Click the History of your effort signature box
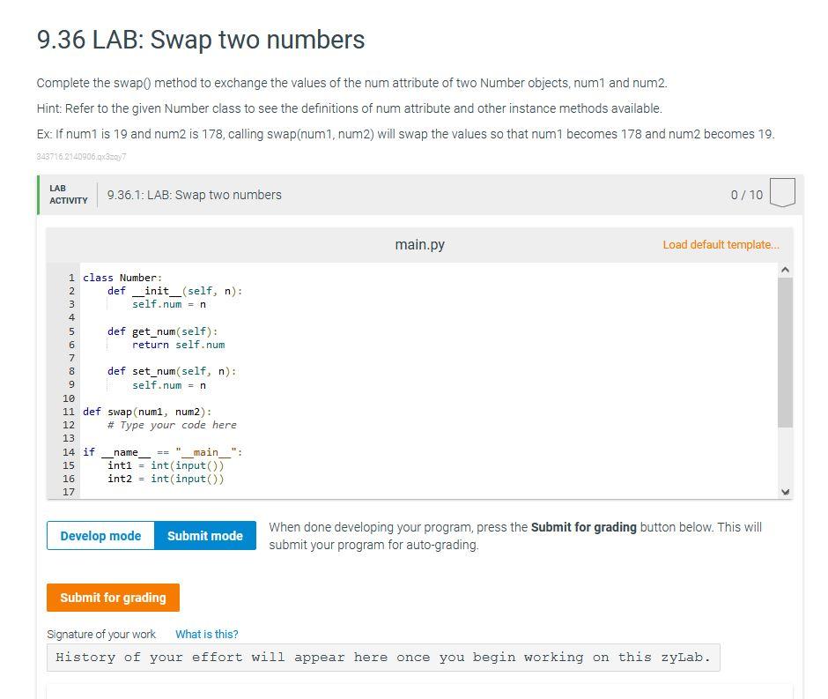 coord(383,657)
